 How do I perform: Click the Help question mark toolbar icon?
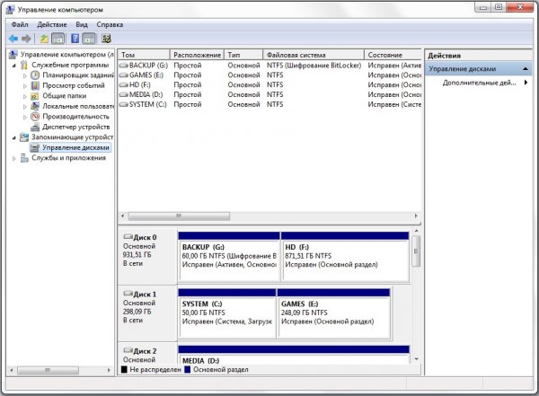(x=75, y=39)
